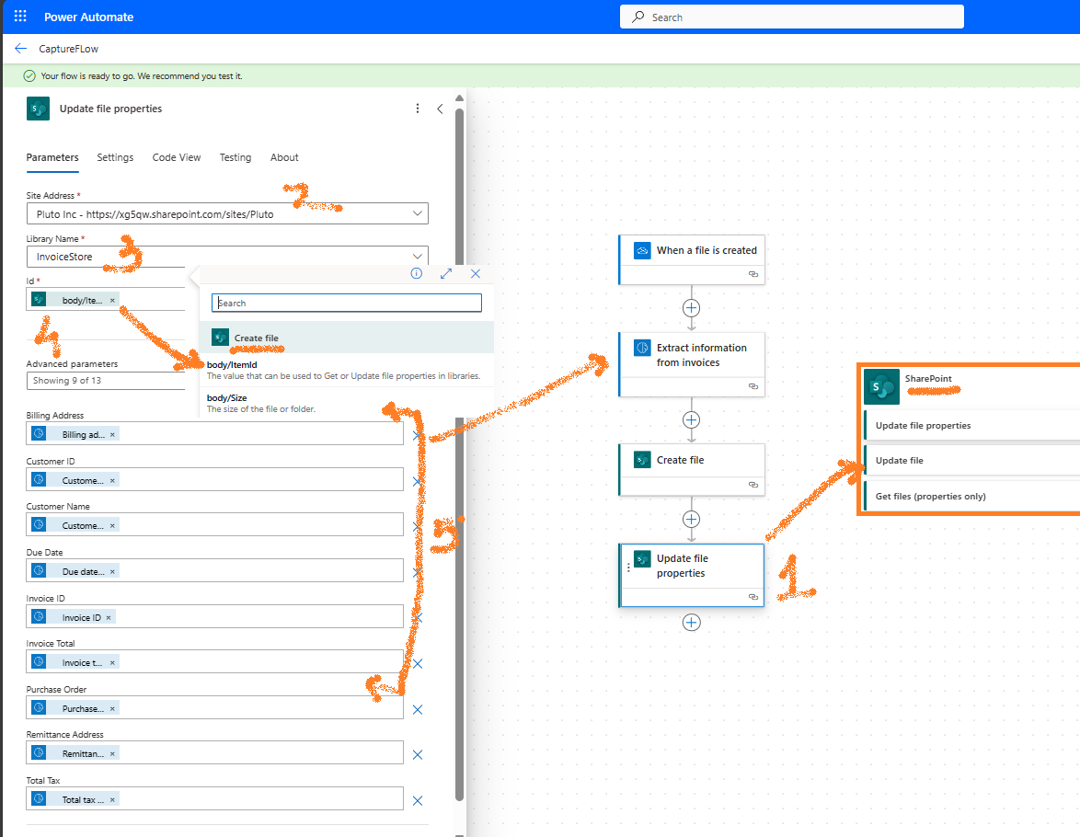Click the Invoice t... token chip
The image size is (1080, 837).
tap(75, 663)
